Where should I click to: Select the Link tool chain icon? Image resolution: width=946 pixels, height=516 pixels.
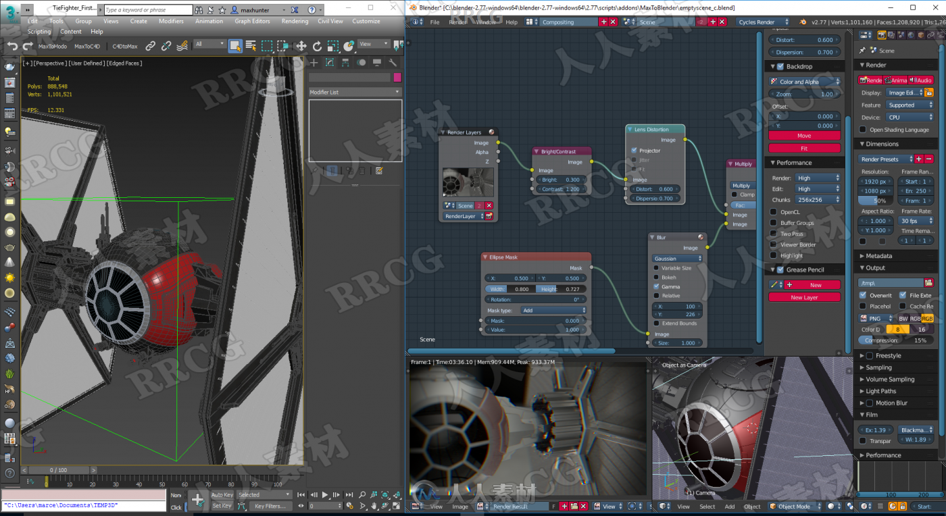pos(150,46)
